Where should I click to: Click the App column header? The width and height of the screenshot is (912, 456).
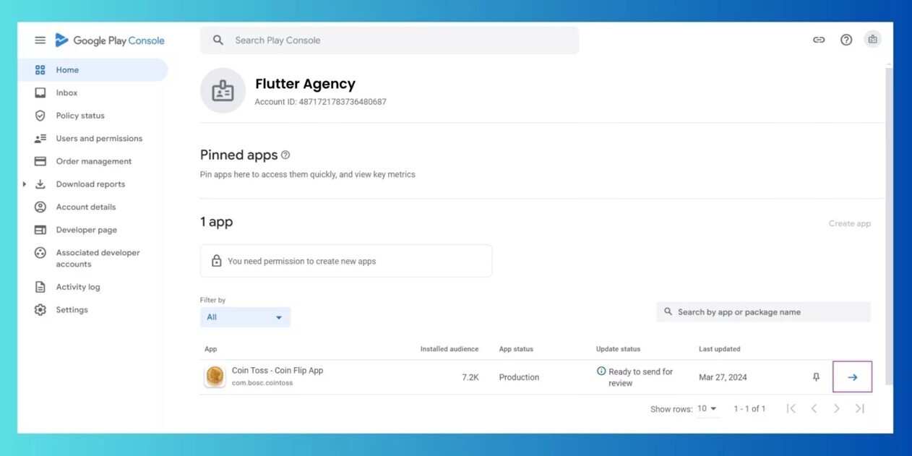tap(210, 349)
